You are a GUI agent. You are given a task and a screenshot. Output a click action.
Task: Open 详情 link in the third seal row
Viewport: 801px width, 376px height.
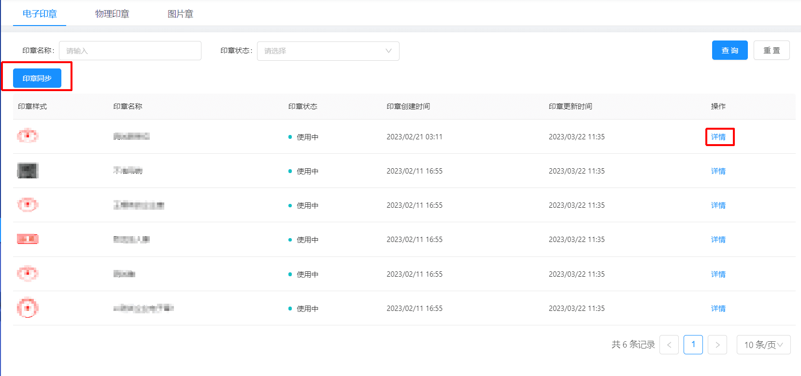click(x=718, y=205)
